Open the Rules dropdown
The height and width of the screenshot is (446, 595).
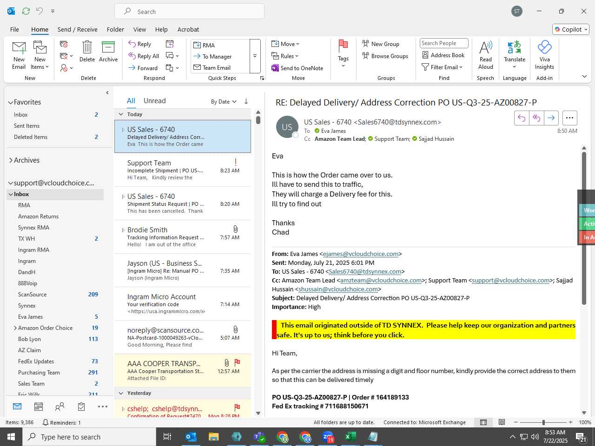point(285,56)
